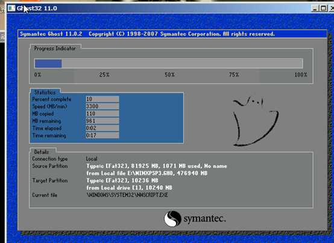Click the Symantec yin-yang logo
The height and width of the screenshot is (243, 334).
(172, 218)
